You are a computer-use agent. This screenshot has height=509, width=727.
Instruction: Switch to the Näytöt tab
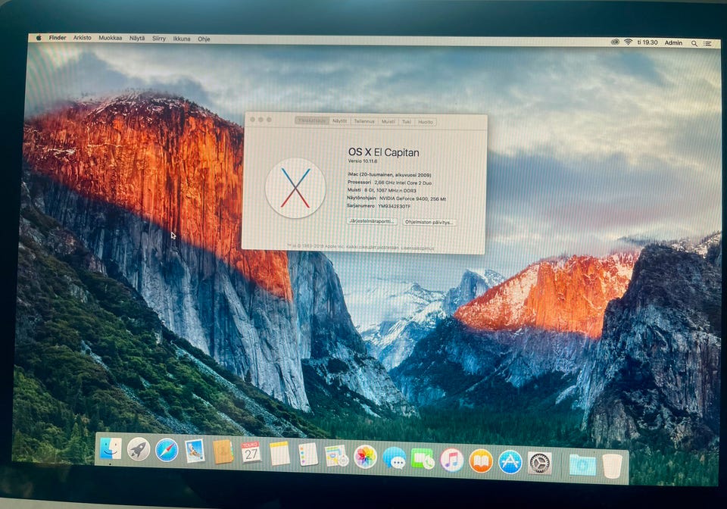pyautogui.click(x=339, y=121)
